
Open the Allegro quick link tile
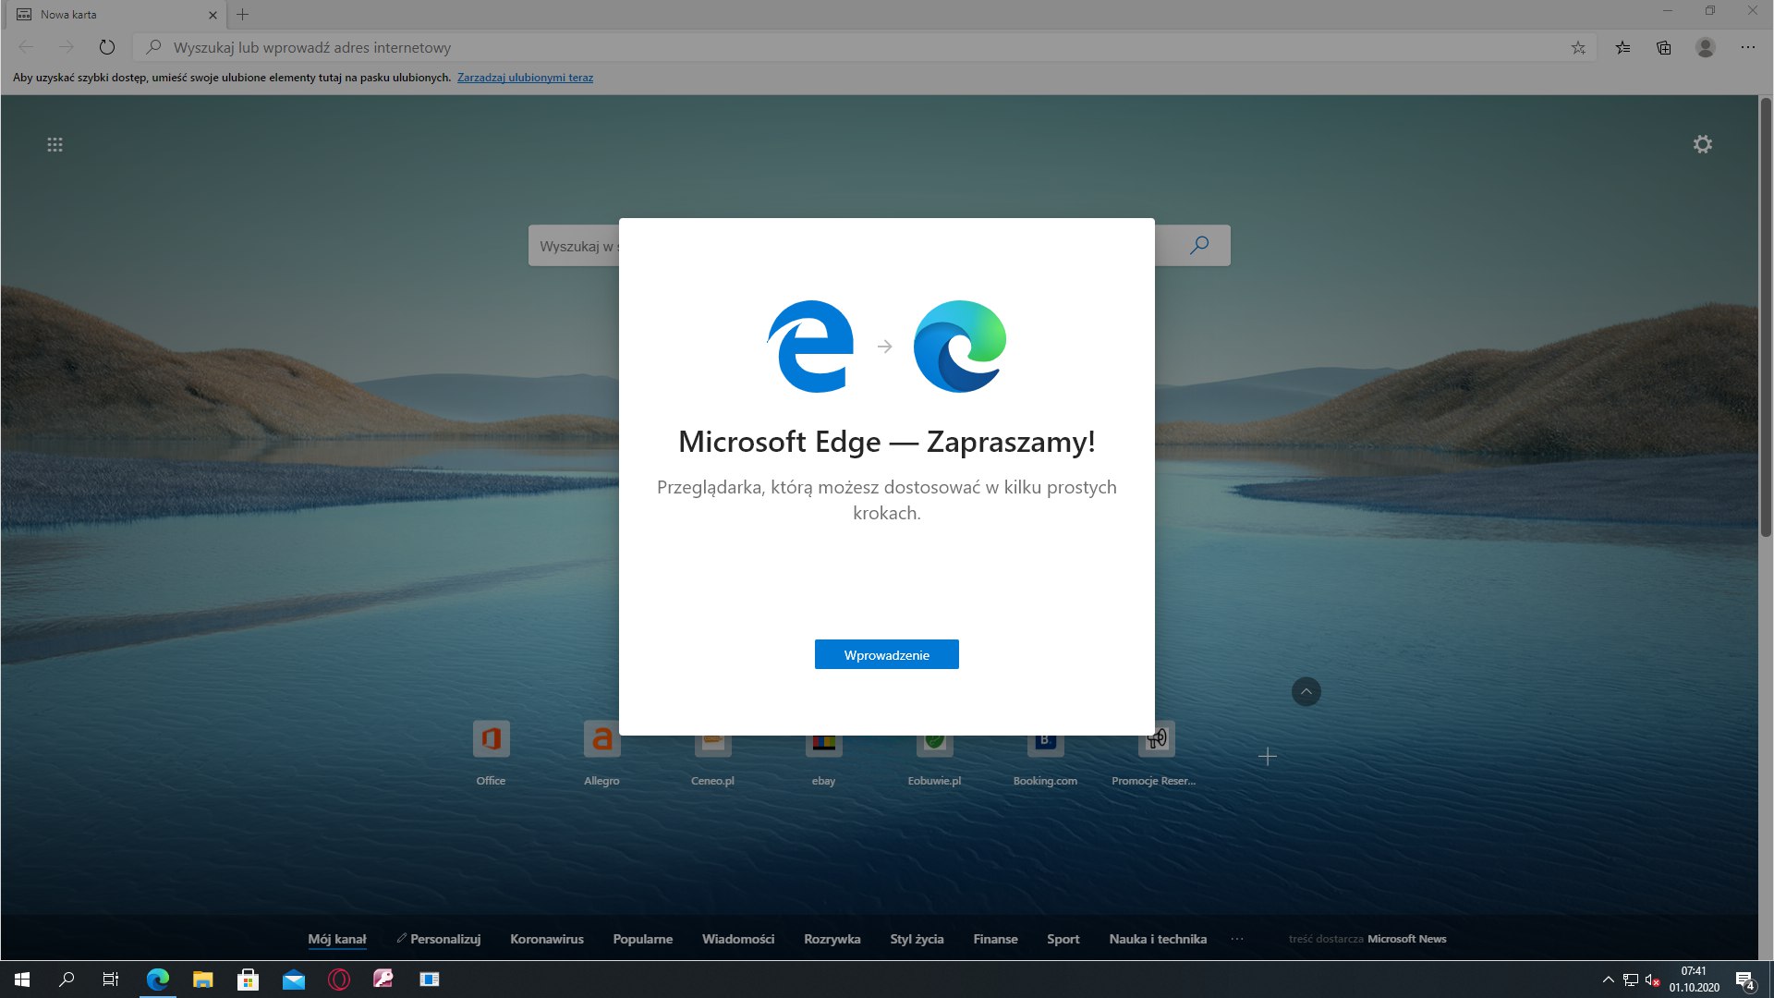point(601,754)
